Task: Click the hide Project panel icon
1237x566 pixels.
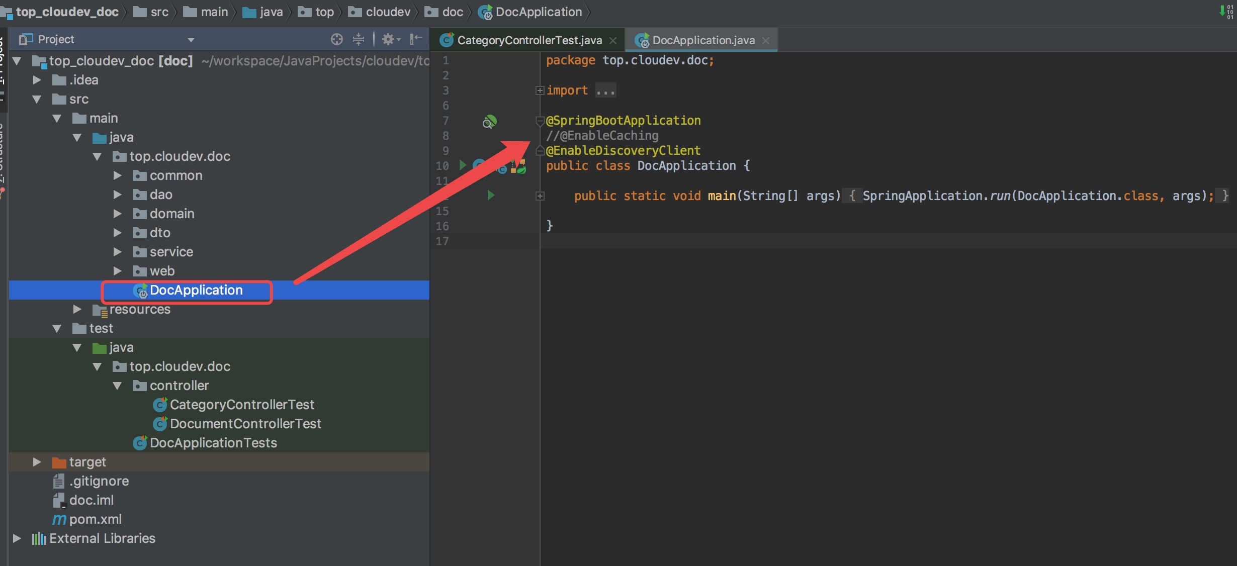Action: coord(416,39)
